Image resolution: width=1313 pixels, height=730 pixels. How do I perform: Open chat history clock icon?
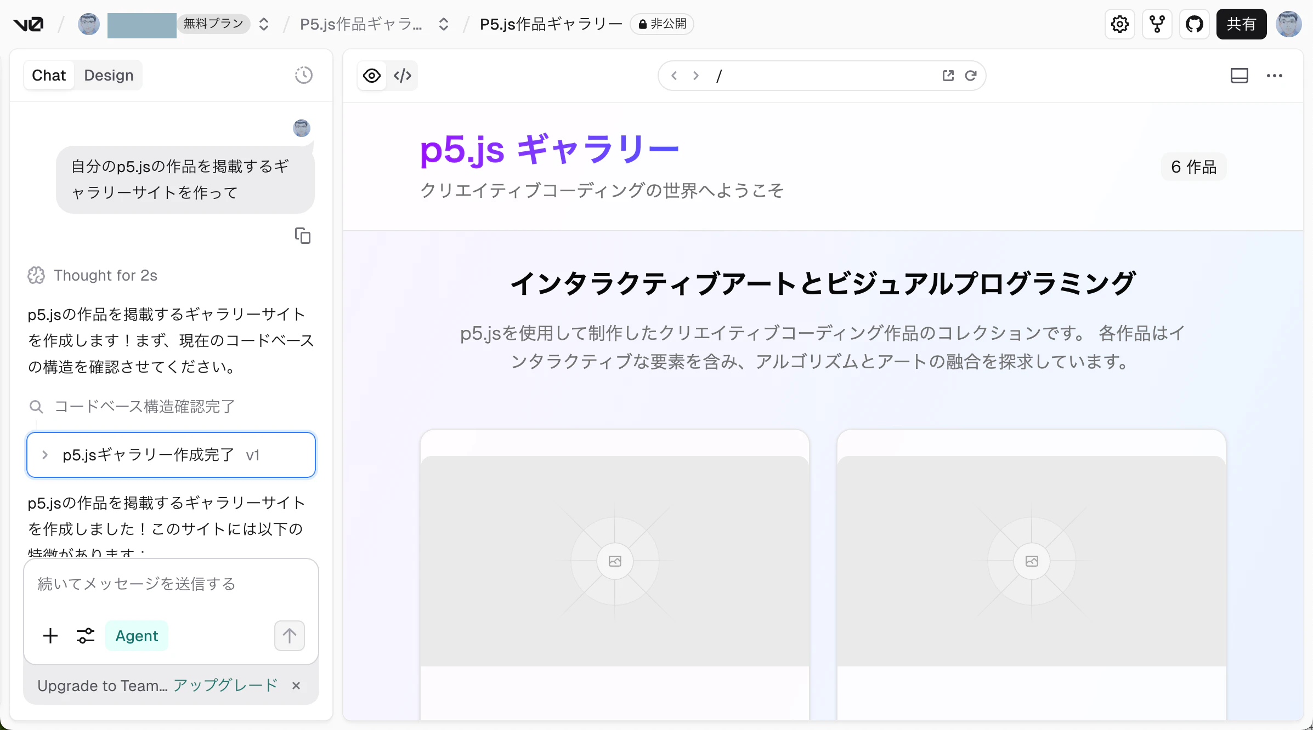(304, 75)
